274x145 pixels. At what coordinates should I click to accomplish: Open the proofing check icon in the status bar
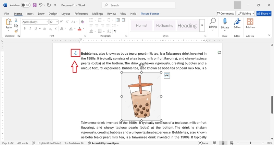33,143
